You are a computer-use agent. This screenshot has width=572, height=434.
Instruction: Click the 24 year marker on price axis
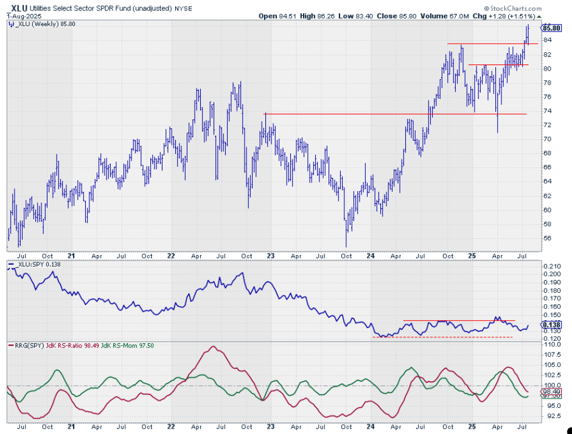pyautogui.click(x=371, y=257)
